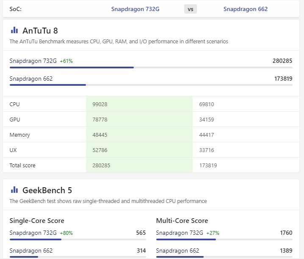
Task: Click the GPU score 34159 cell
Action: (246, 119)
